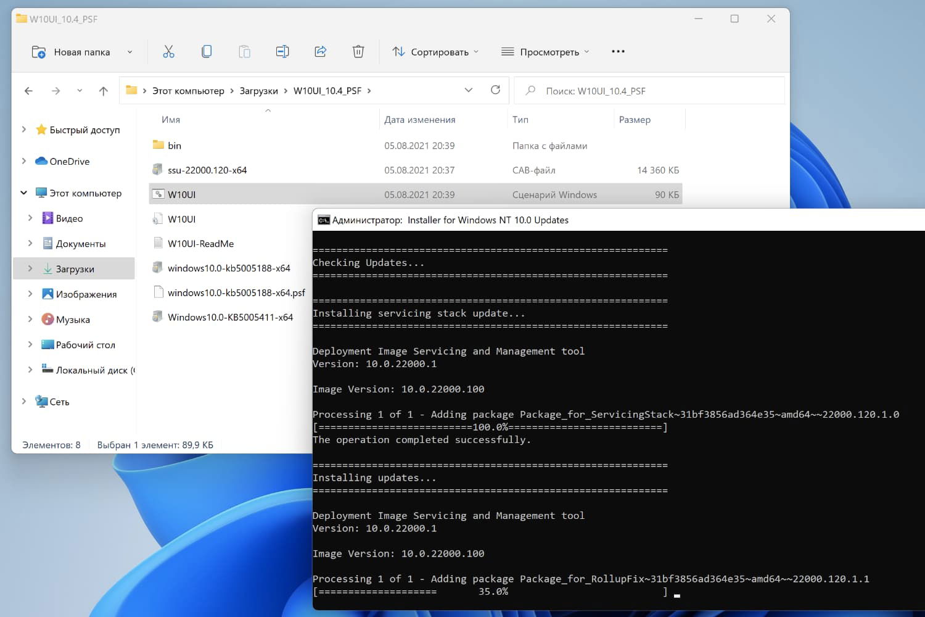The height and width of the screenshot is (617, 925).
Task: Sort files by Дата изменения column
Action: [420, 120]
